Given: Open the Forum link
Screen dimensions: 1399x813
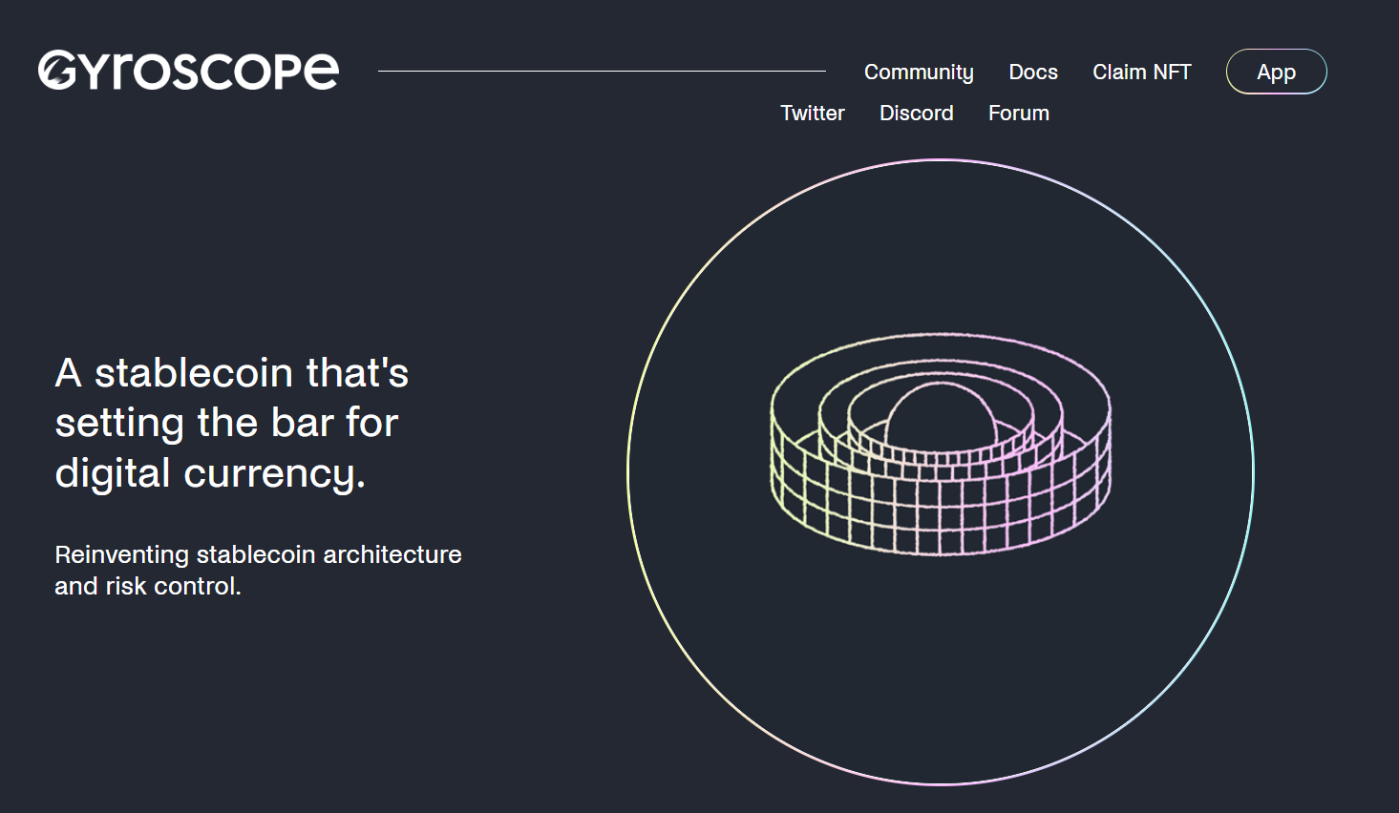Looking at the screenshot, I should pyautogui.click(x=1018, y=114).
